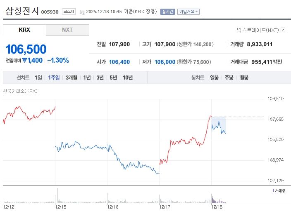
Task: Select the 1일 line chart period
Action: [x=38, y=77]
